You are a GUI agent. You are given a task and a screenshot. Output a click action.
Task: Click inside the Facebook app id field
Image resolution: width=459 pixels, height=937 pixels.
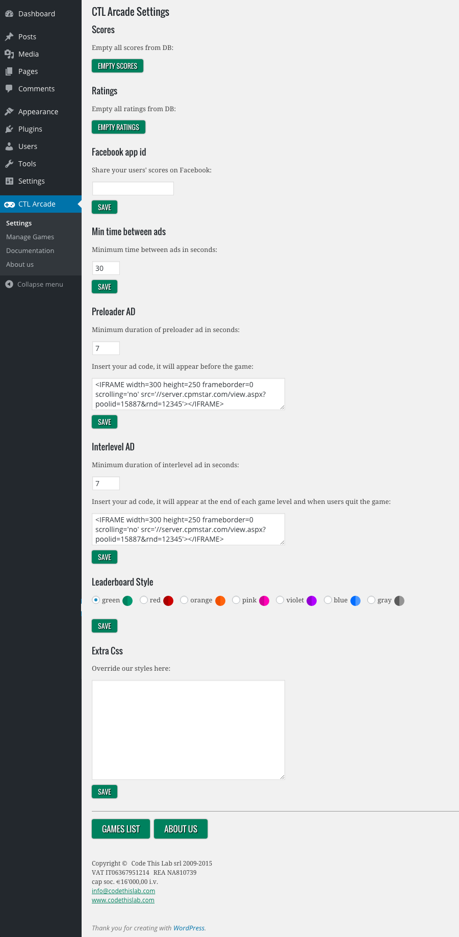click(x=133, y=188)
